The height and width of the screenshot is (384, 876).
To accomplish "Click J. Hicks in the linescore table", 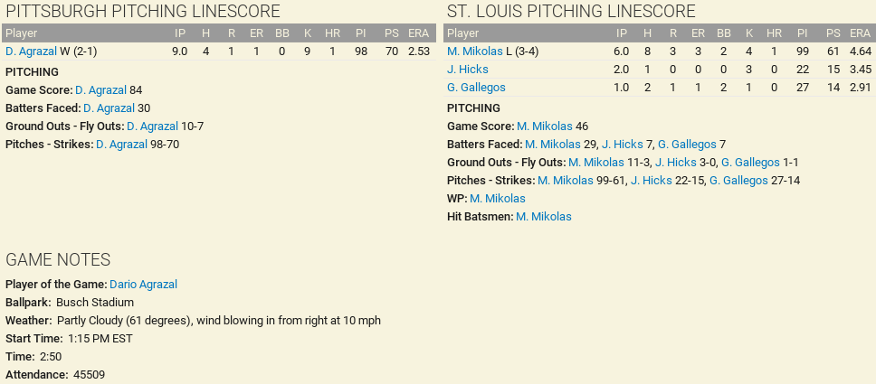I will point(468,70).
